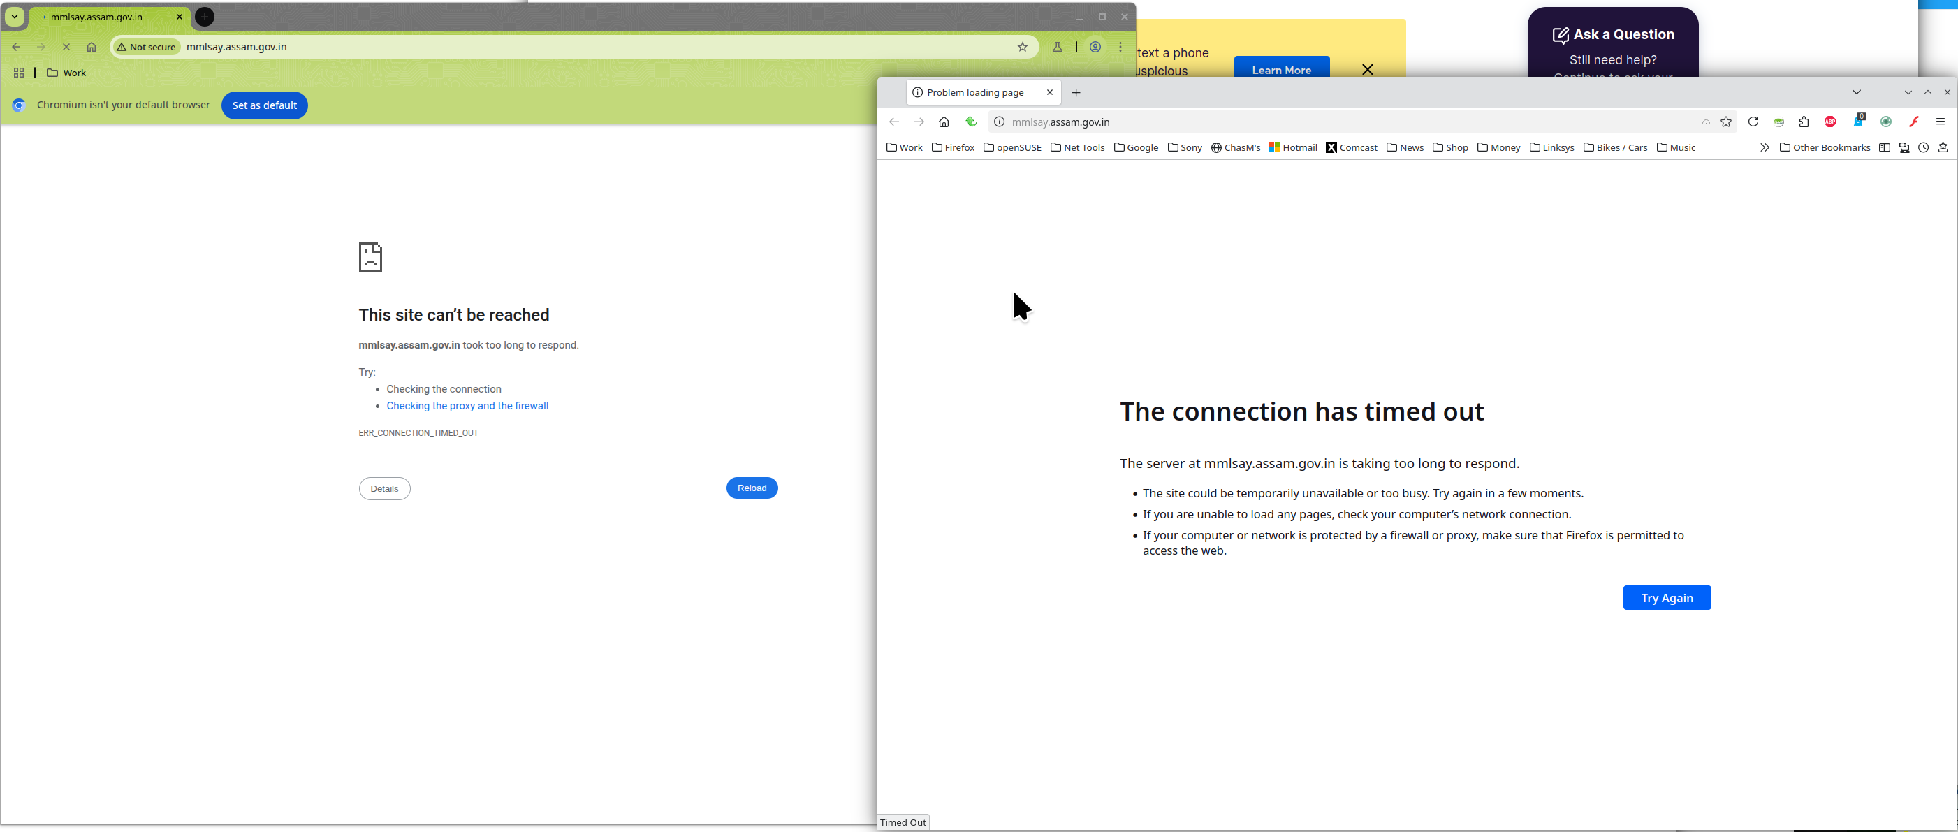Viewport: 1958px width, 832px height.
Task: Open a new Firefox tab
Action: pyautogui.click(x=1076, y=93)
